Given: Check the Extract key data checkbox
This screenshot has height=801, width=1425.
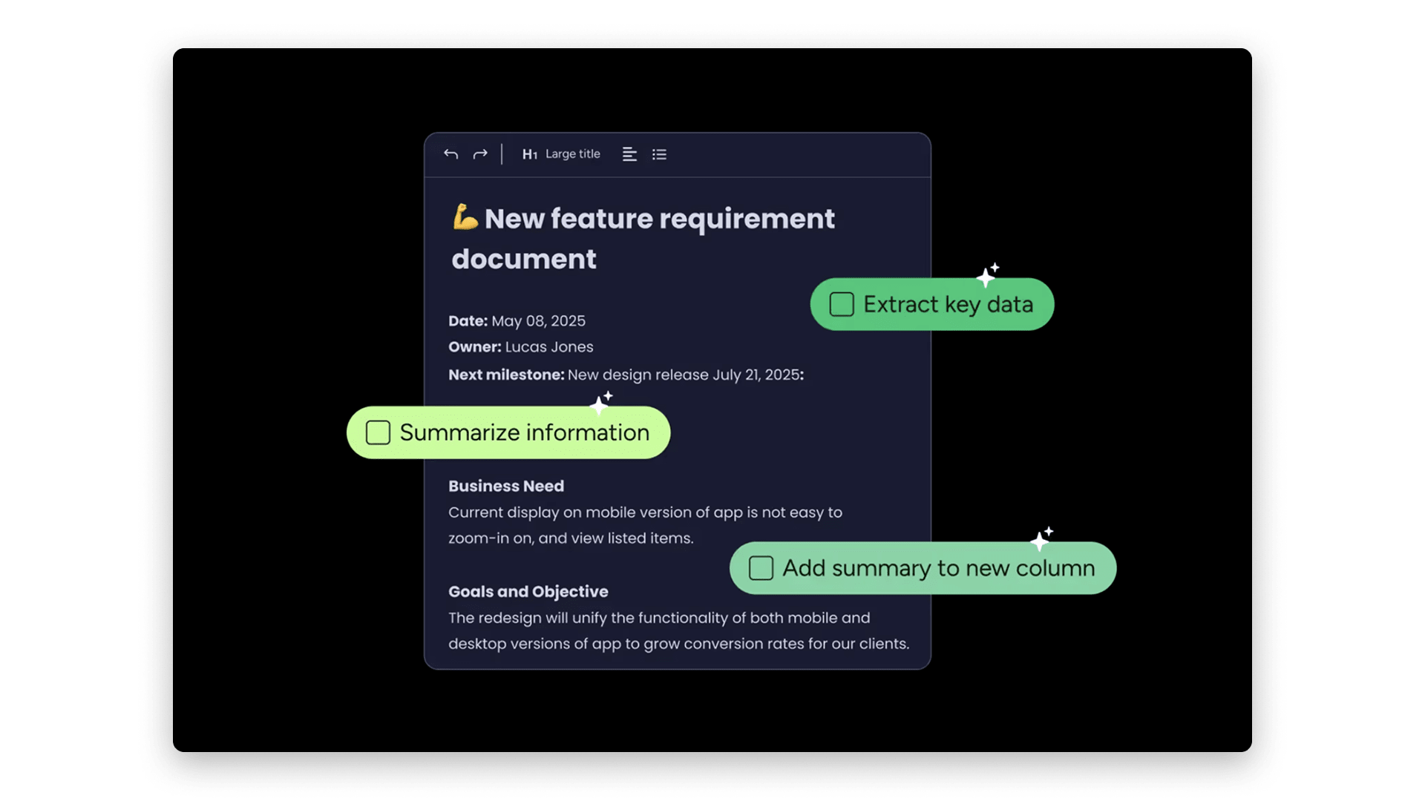Looking at the screenshot, I should click(x=842, y=304).
